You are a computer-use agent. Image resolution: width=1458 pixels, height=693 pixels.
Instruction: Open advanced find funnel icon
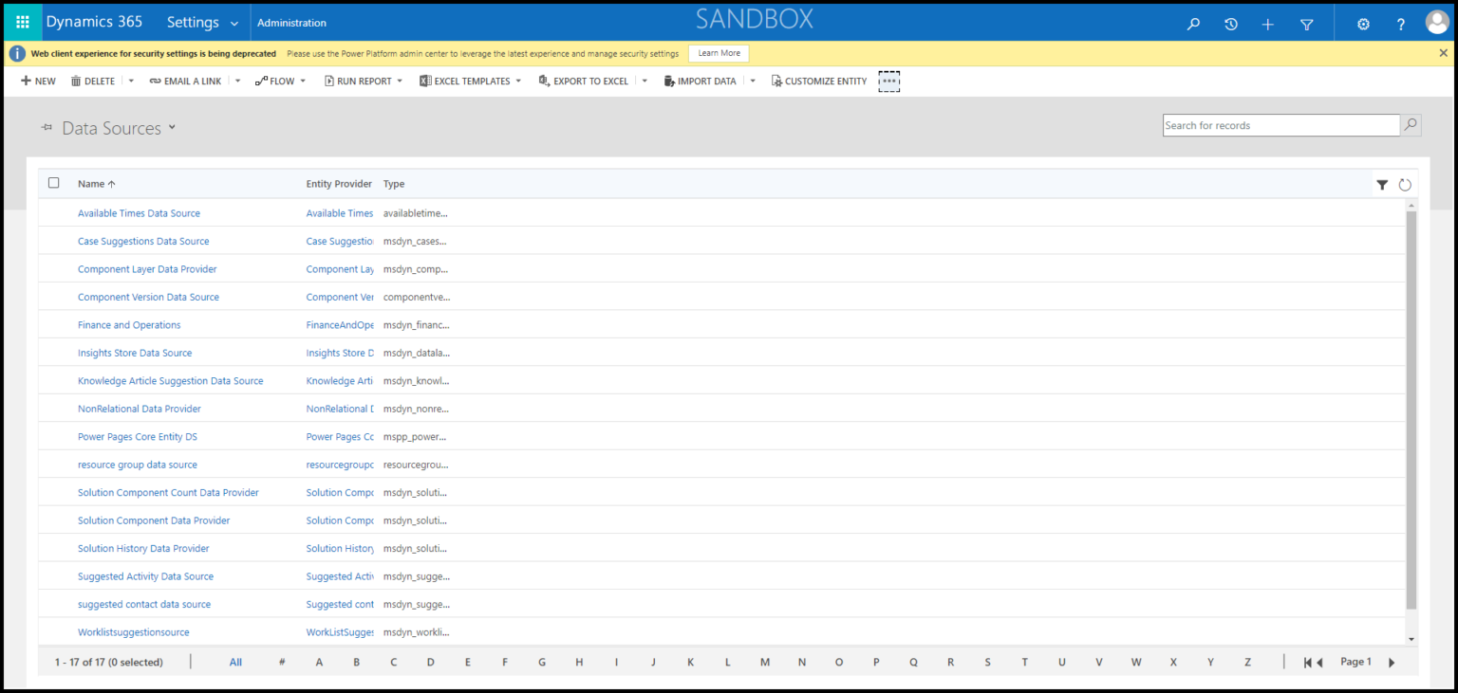tap(1306, 24)
